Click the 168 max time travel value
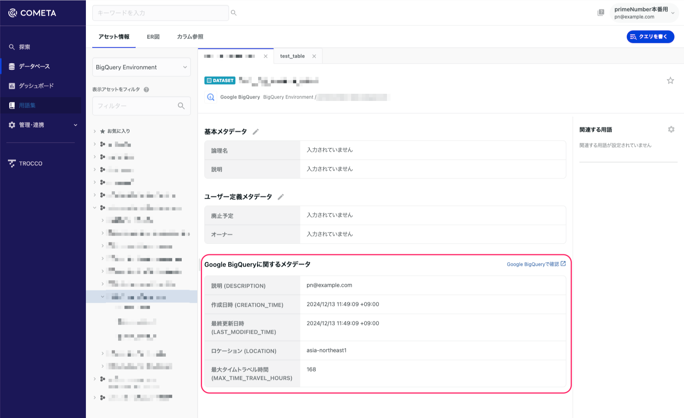 tap(311, 370)
